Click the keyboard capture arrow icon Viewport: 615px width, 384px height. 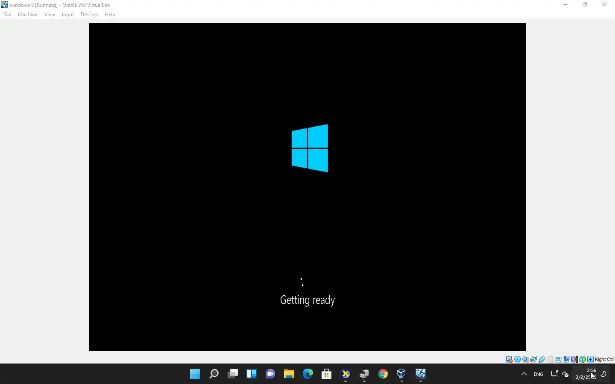[590, 359]
